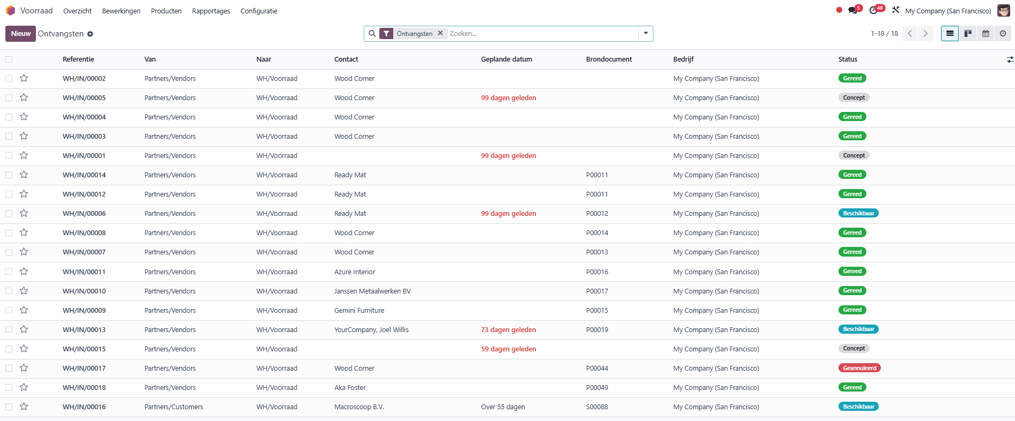Image resolution: width=1015 pixels, height=421 pixels.
Task: Expand the search options dropdown arrow
Action: coord(646,33)
